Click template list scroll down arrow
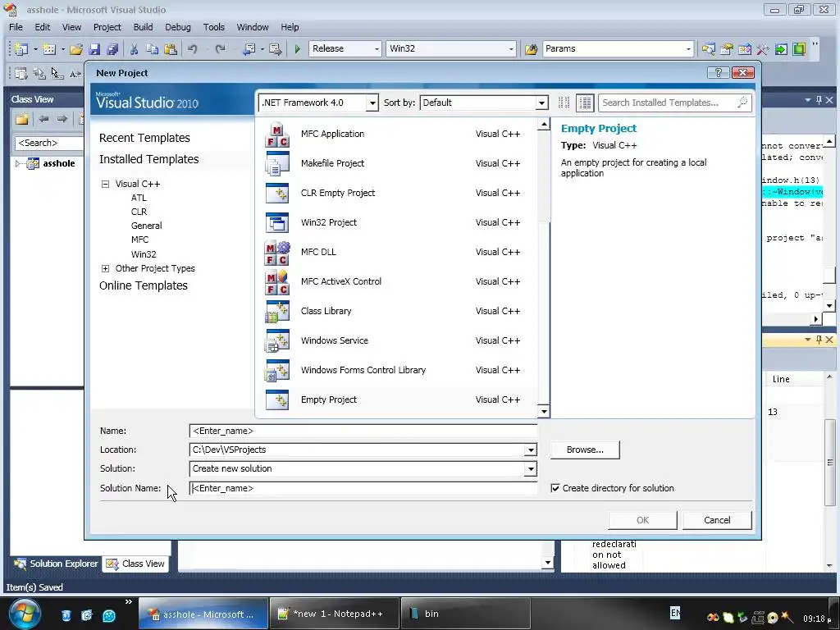840x630 pixels. 544,412
